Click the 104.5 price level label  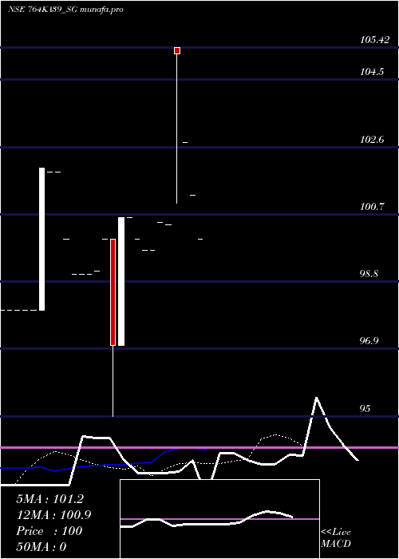372,72
